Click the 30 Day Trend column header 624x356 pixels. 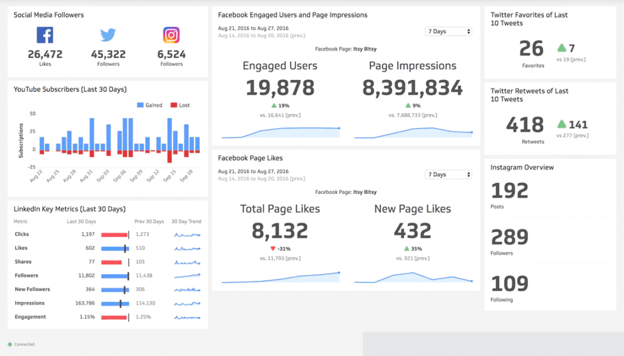coord(186,221)
